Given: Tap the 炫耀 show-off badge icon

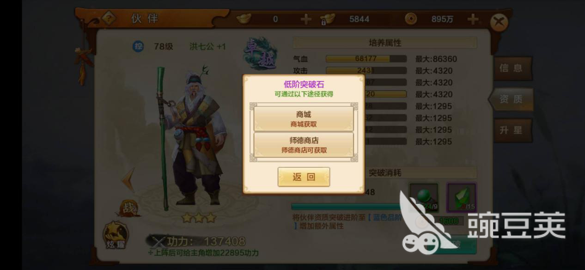Looking at the screenshot, I should [x=115, y=235].
